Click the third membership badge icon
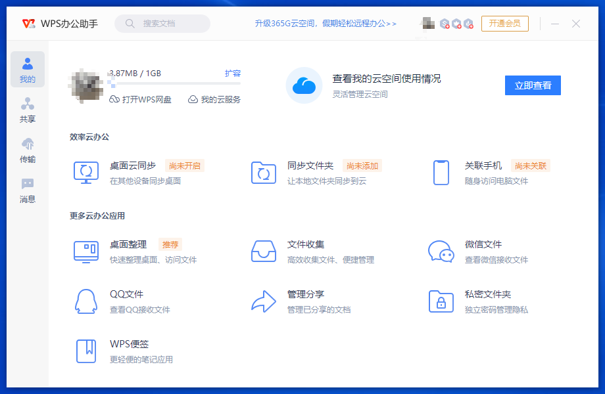 tap(468, 24)
